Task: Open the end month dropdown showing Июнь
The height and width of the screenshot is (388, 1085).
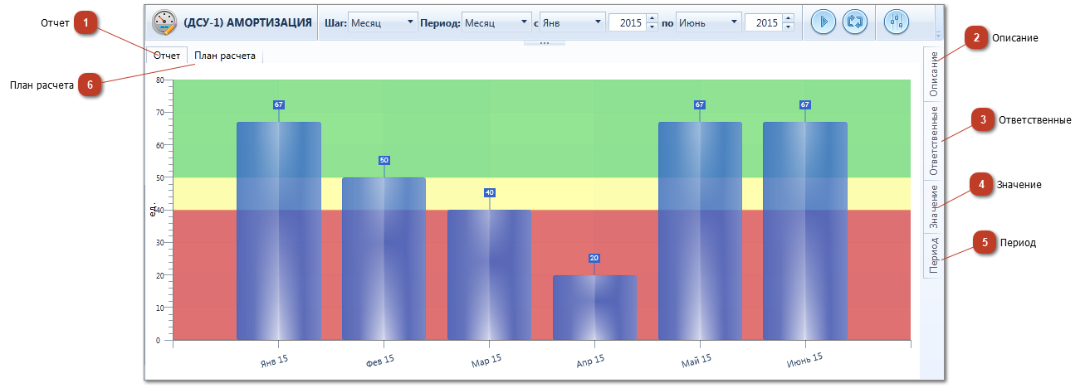Action: click(x=709, y=23)
